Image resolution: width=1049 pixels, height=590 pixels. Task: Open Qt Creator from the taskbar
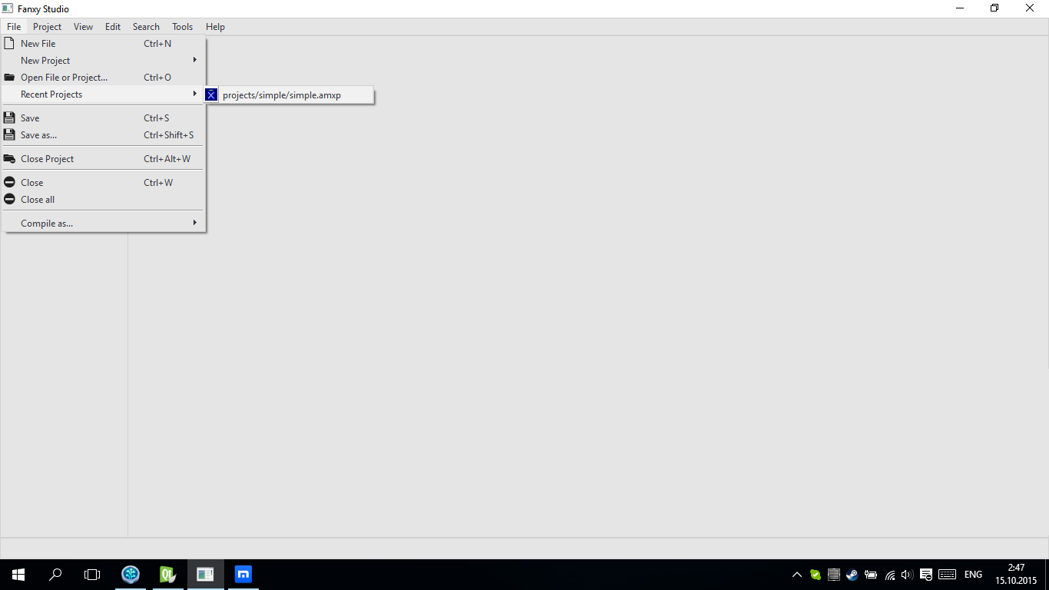[167, 575]
